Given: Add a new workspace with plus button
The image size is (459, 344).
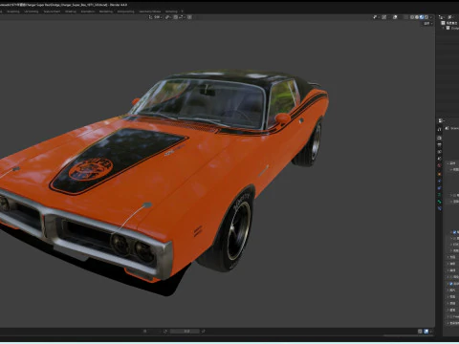Looking at the screenshot, I should [182, 11].
